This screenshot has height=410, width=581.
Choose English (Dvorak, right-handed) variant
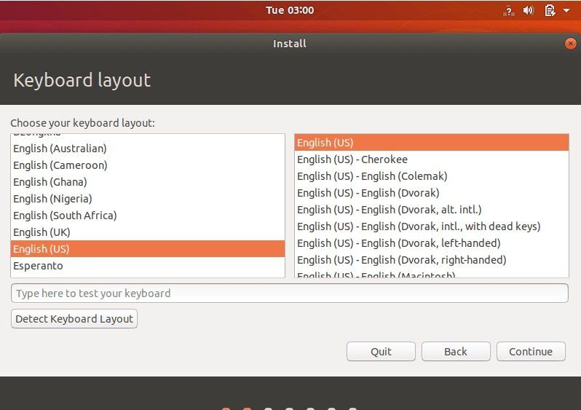tap(432, 259)
